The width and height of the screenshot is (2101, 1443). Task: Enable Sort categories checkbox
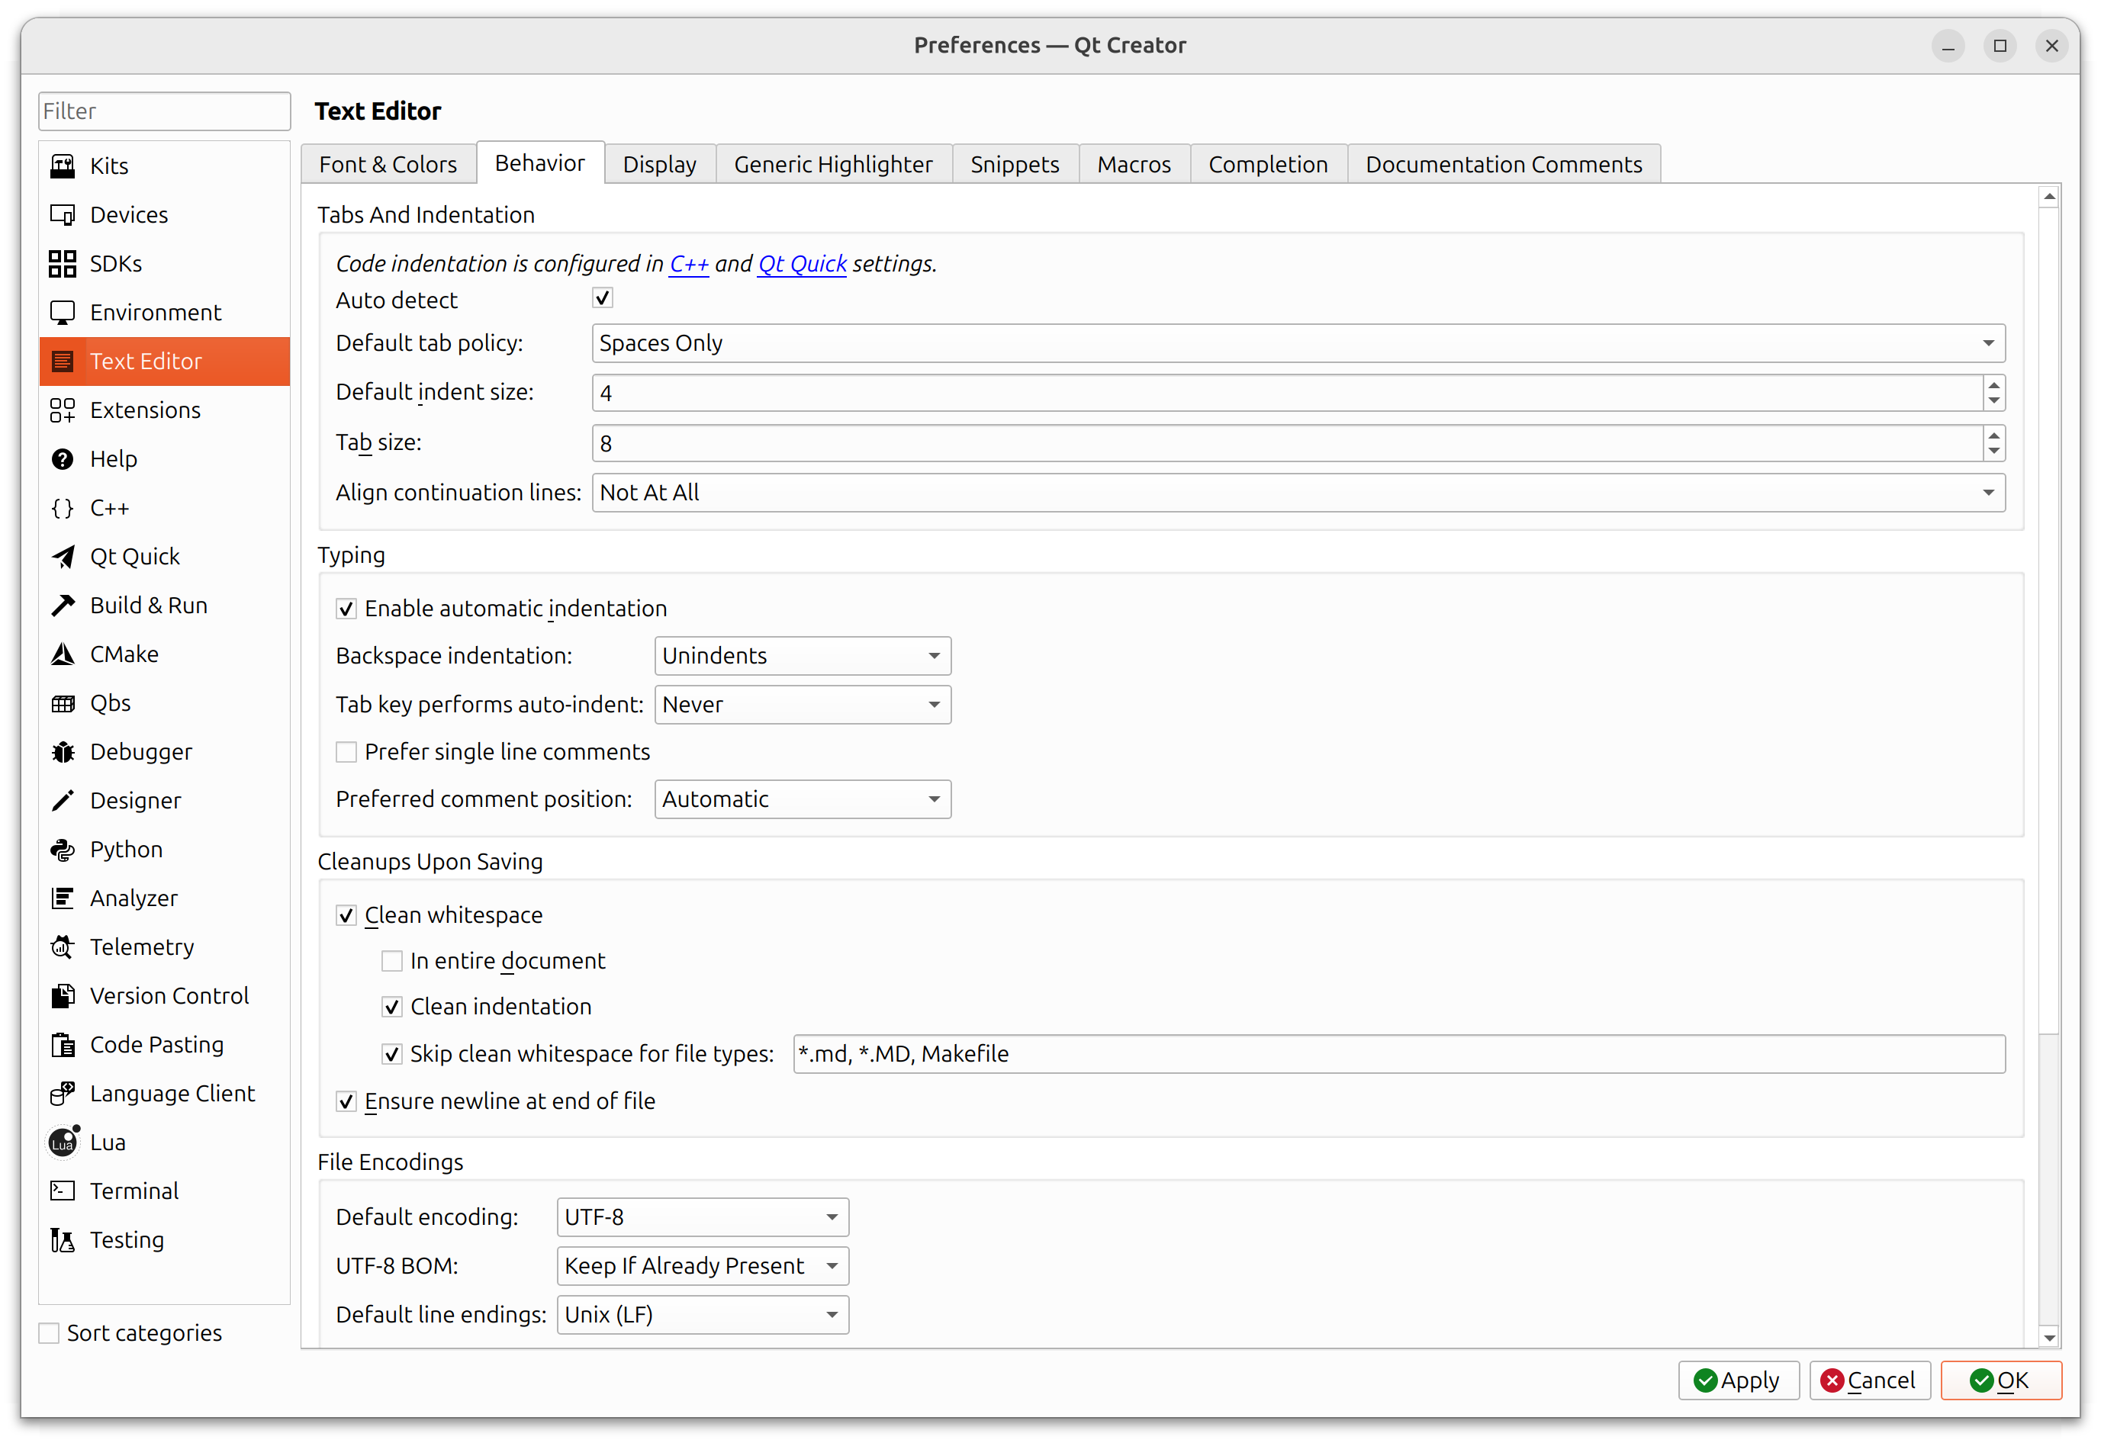coord(49,1334)
